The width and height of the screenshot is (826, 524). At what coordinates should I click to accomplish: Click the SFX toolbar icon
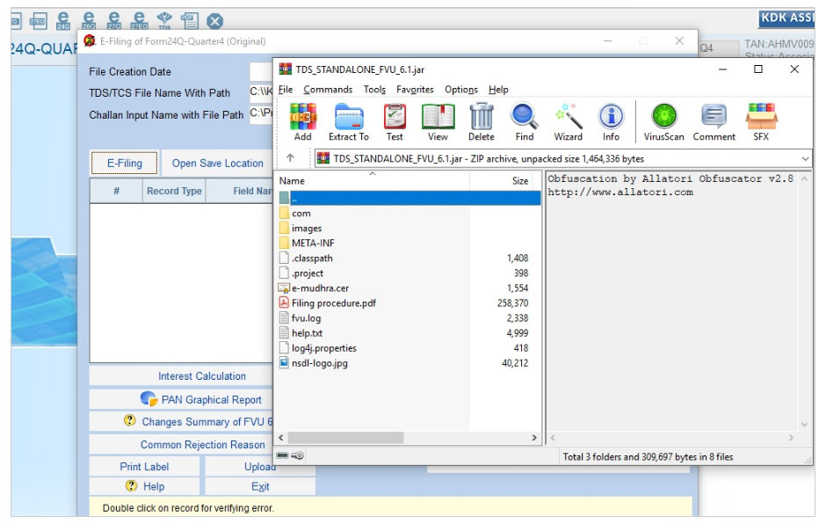click(761, 122)
